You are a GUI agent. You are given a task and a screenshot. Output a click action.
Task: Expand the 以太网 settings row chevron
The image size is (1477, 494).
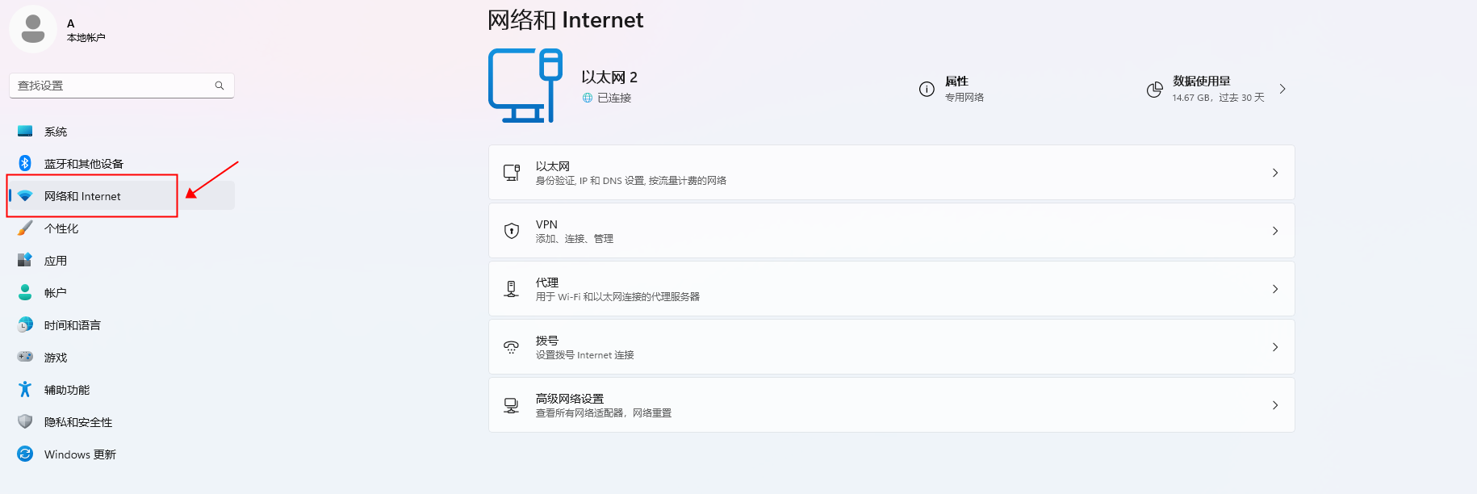[x=1275, y=173]
